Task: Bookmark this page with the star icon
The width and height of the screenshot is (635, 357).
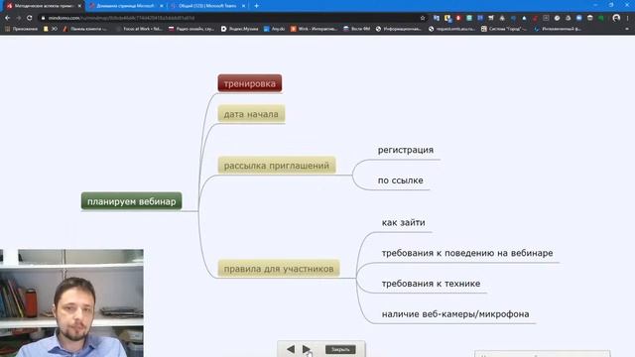Action: click(423, 18)
